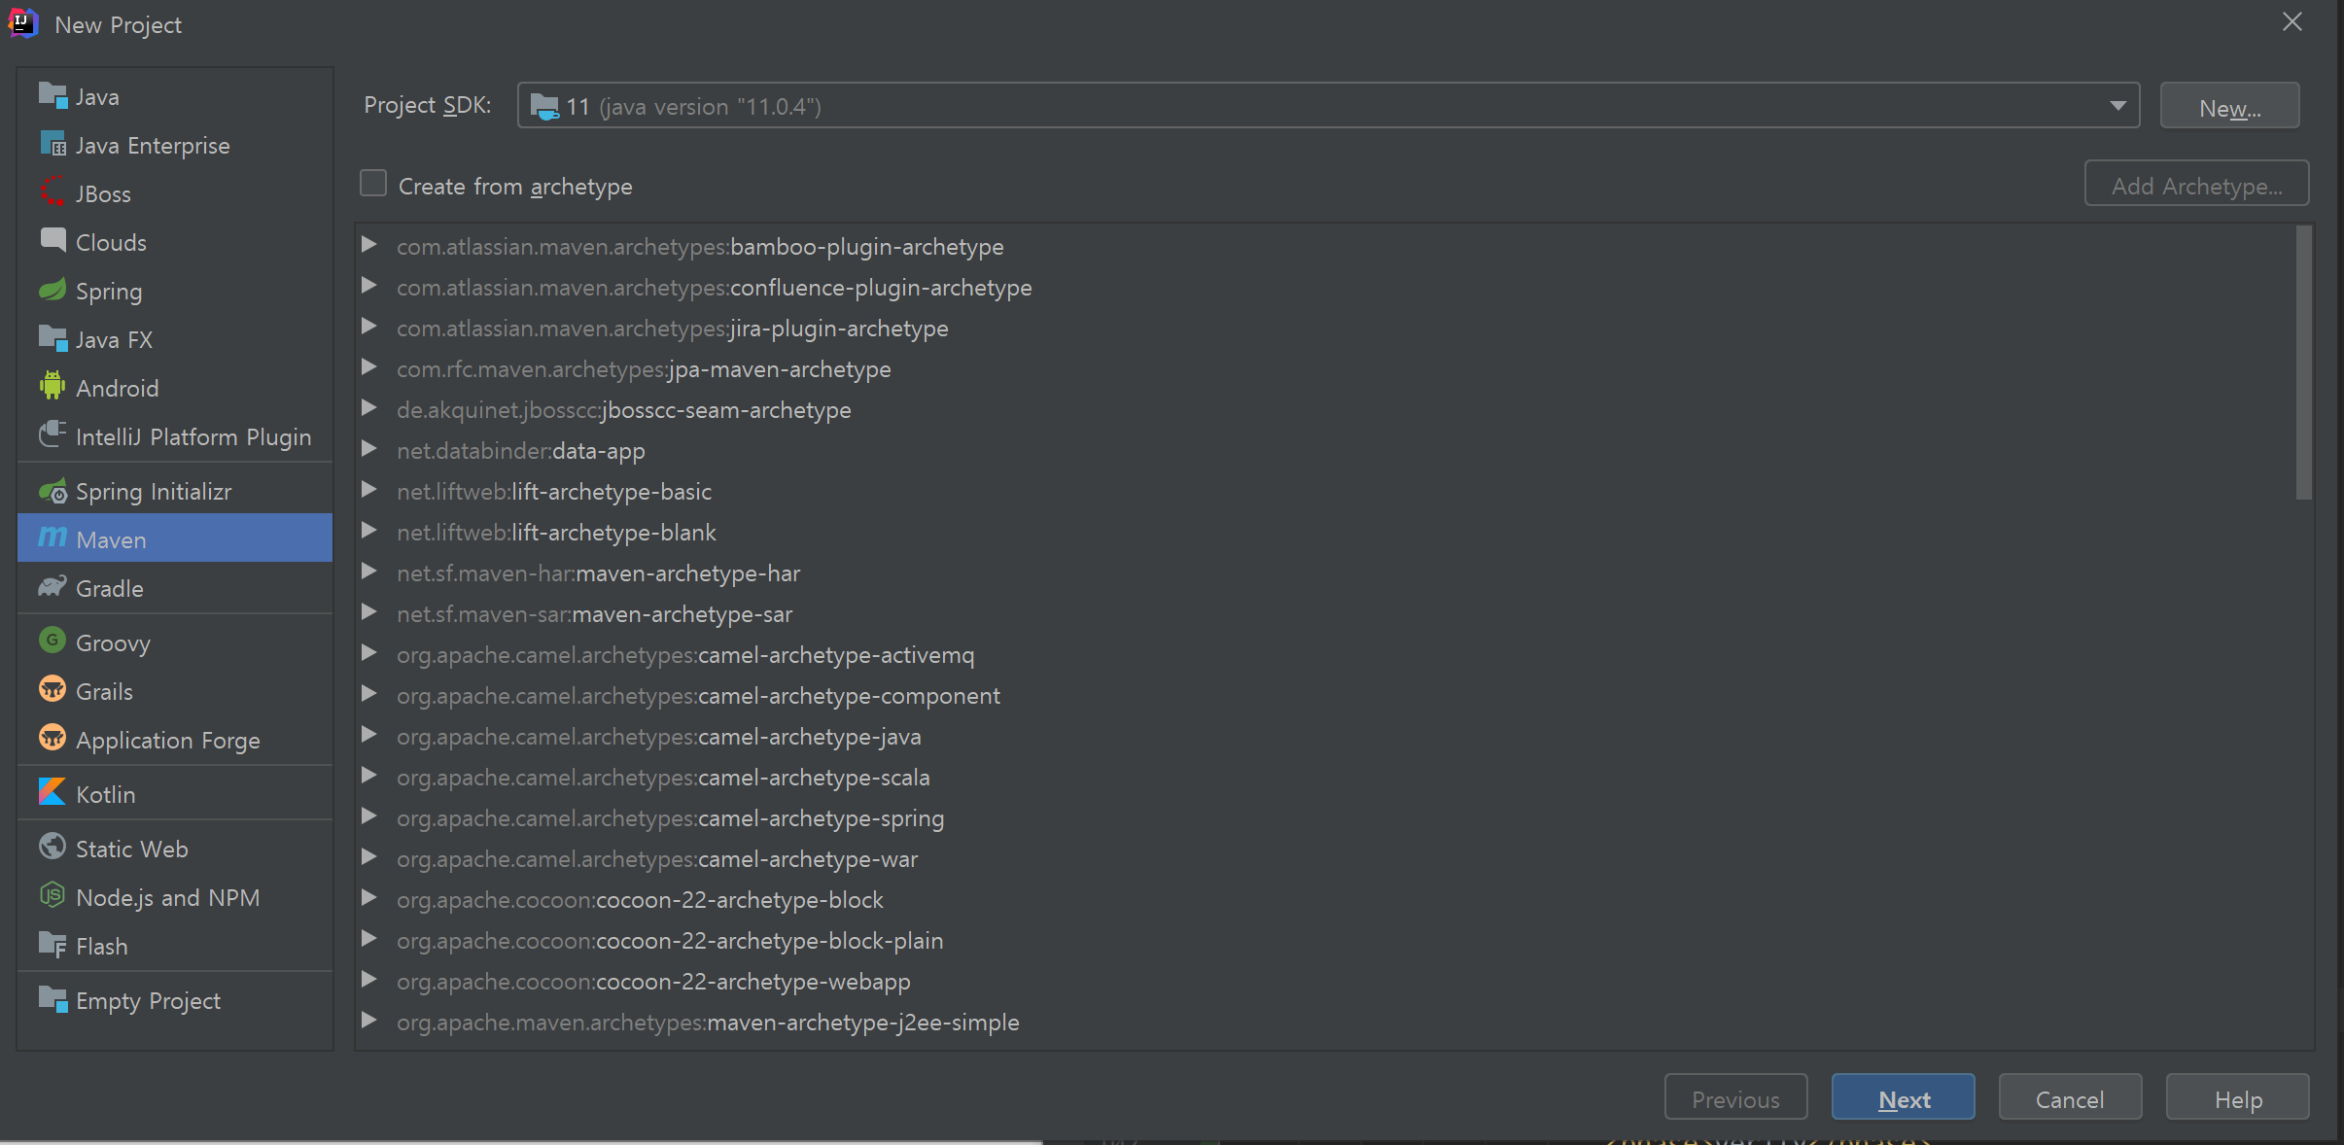Image resolution: width=2344 pixels, height=1145 pixels.
Task: Select Empty Project in the list
Action: click(x=148, y=1001)
